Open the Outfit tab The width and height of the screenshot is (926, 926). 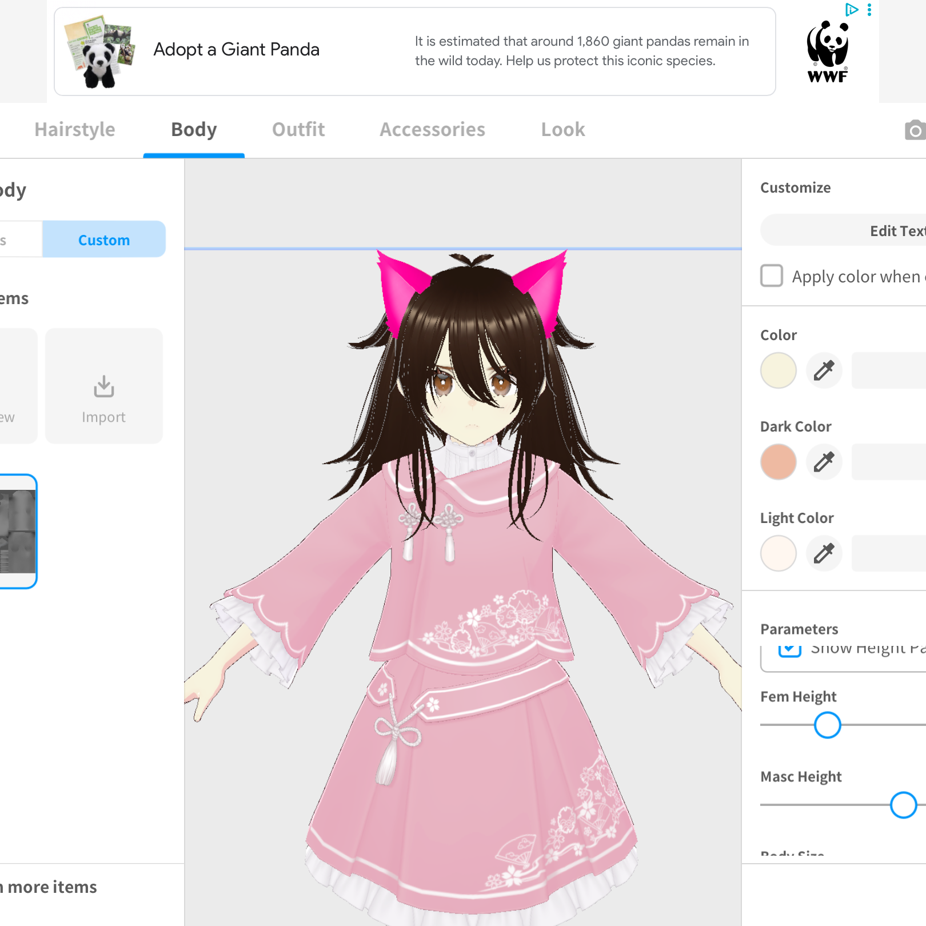pyautogui.click(x=298, y=130)
